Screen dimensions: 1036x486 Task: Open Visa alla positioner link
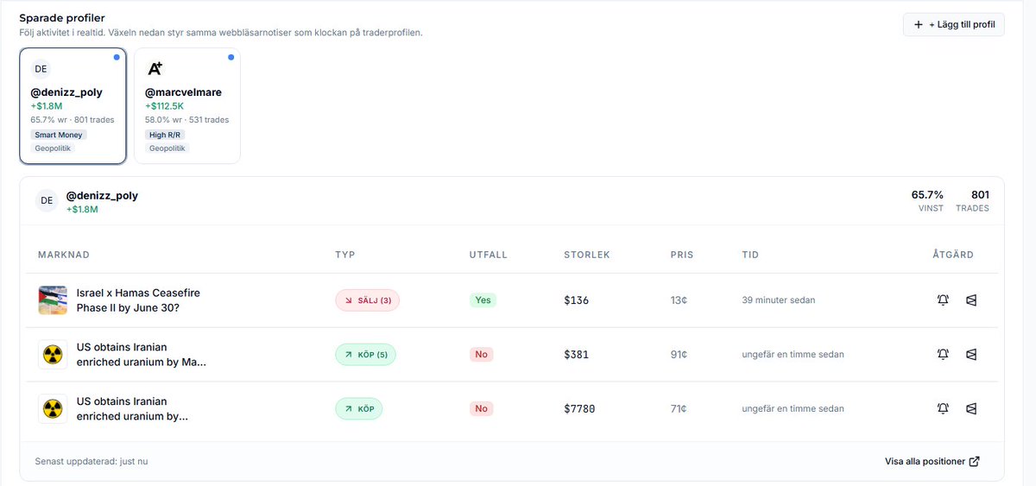[932, 462]
